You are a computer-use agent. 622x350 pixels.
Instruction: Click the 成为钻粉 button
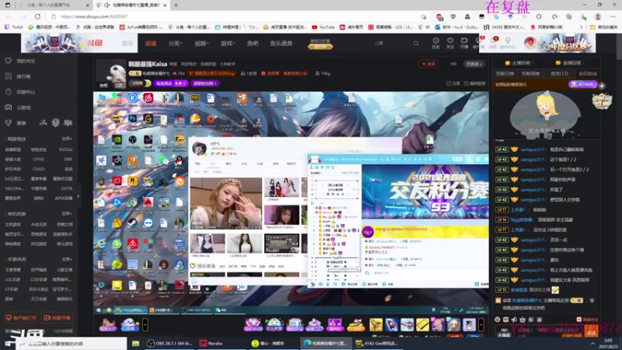[x=582, y=84]
